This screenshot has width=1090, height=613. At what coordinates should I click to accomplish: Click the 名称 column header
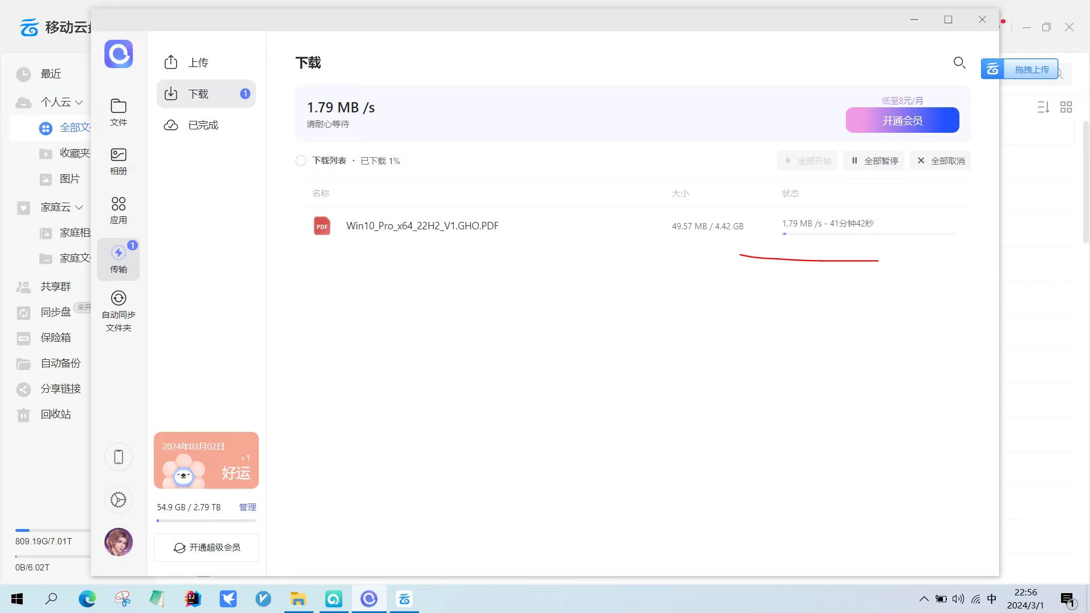[x=321, y=194]
